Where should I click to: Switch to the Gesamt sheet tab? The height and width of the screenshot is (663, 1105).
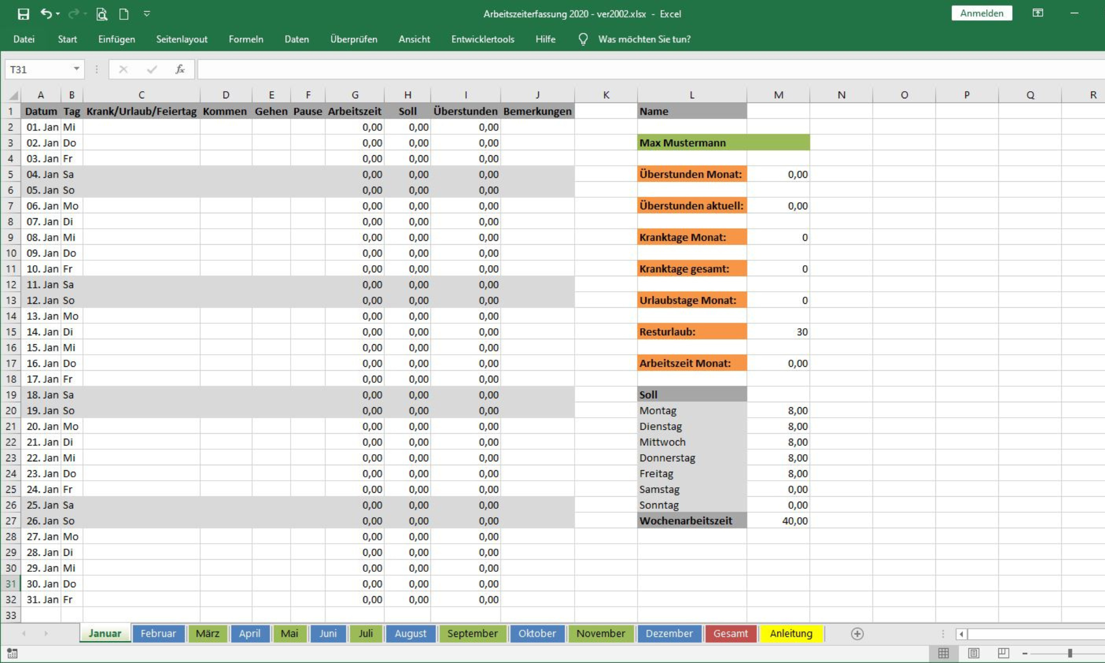[x=730, y=634]
